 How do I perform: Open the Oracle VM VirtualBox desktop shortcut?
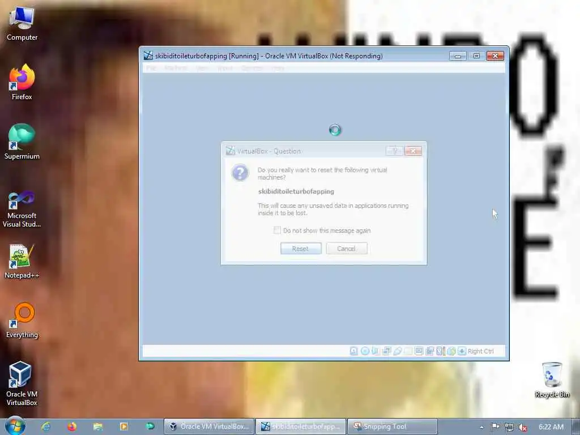click(22, 384)
